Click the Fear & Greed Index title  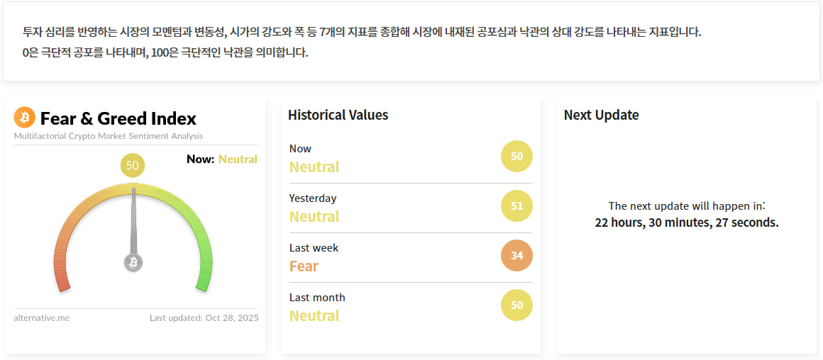[118, 118]
